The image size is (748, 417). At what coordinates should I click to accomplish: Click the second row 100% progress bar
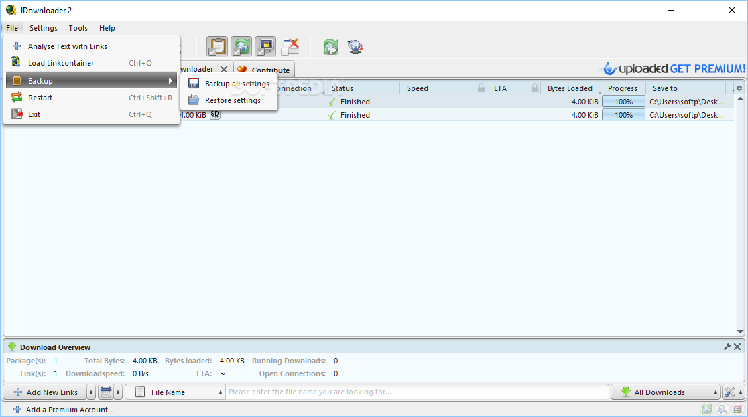pyautogui.click(x=623, y=115)
